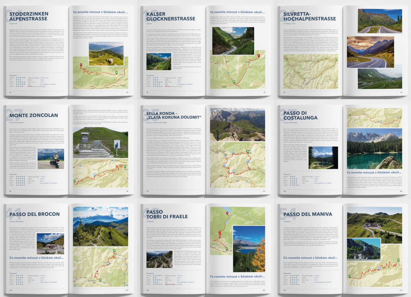Click "Co nesmíte minout" heading in Costalunga spread
This screenshot has height=297, width=411.
[x=374, y=172]
